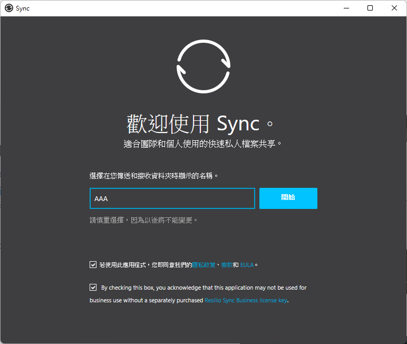This screenshot has width=407, height=344.
Task: Click the Sync title text in title bar
Action: (x=23, y=8)
